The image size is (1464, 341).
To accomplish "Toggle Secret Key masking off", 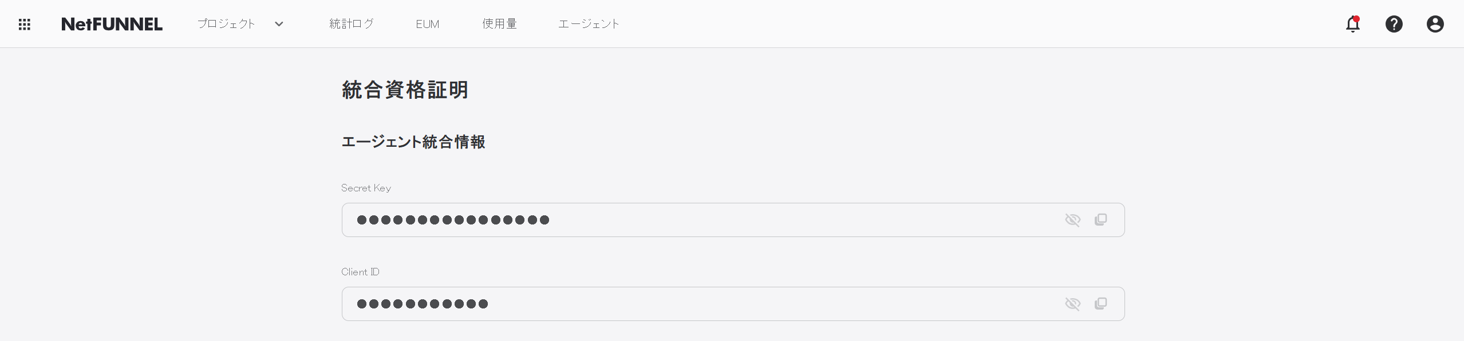I will (1074, 219).
